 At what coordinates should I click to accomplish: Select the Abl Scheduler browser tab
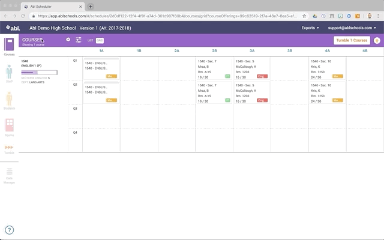click(53, 7)
